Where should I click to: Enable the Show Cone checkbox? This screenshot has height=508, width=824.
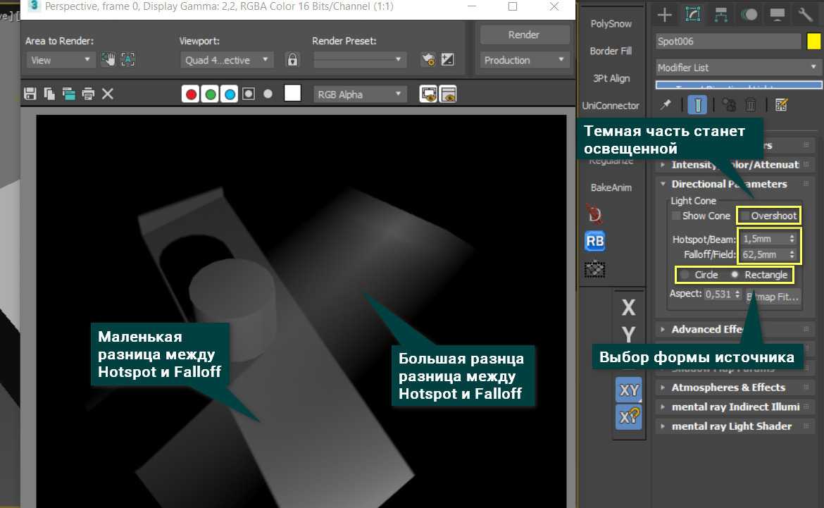(676, 216)
